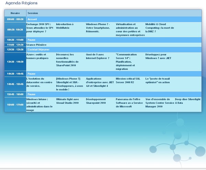The image size is (206, 170).
Task: Open the Communication Server 14 session
Action: (x=126, y=62)
